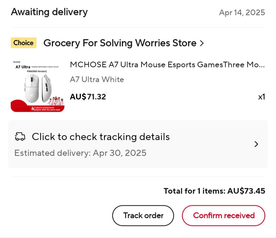This screenshot has height=238, width=276.
Task: Select the A7 Ultra White variant label
Action: coord(97,79)
